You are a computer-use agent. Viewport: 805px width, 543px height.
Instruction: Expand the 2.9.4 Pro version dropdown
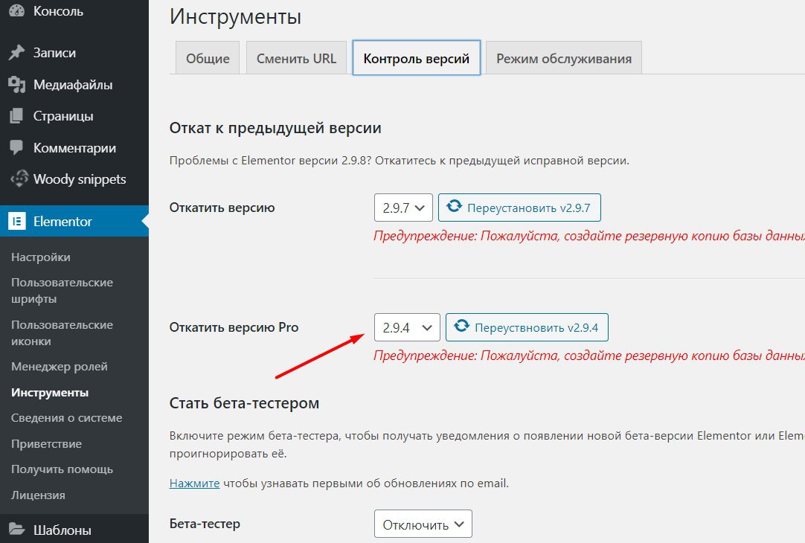click(x=407, y=327)
